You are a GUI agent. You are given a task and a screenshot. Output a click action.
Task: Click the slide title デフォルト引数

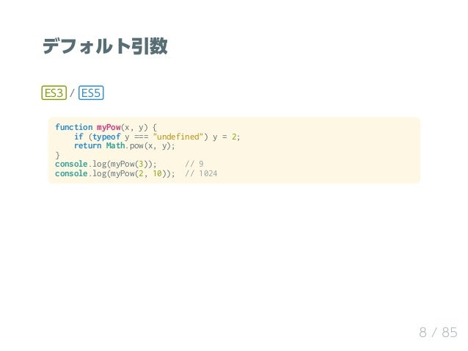pyautogui.click(x=105, y=46)
